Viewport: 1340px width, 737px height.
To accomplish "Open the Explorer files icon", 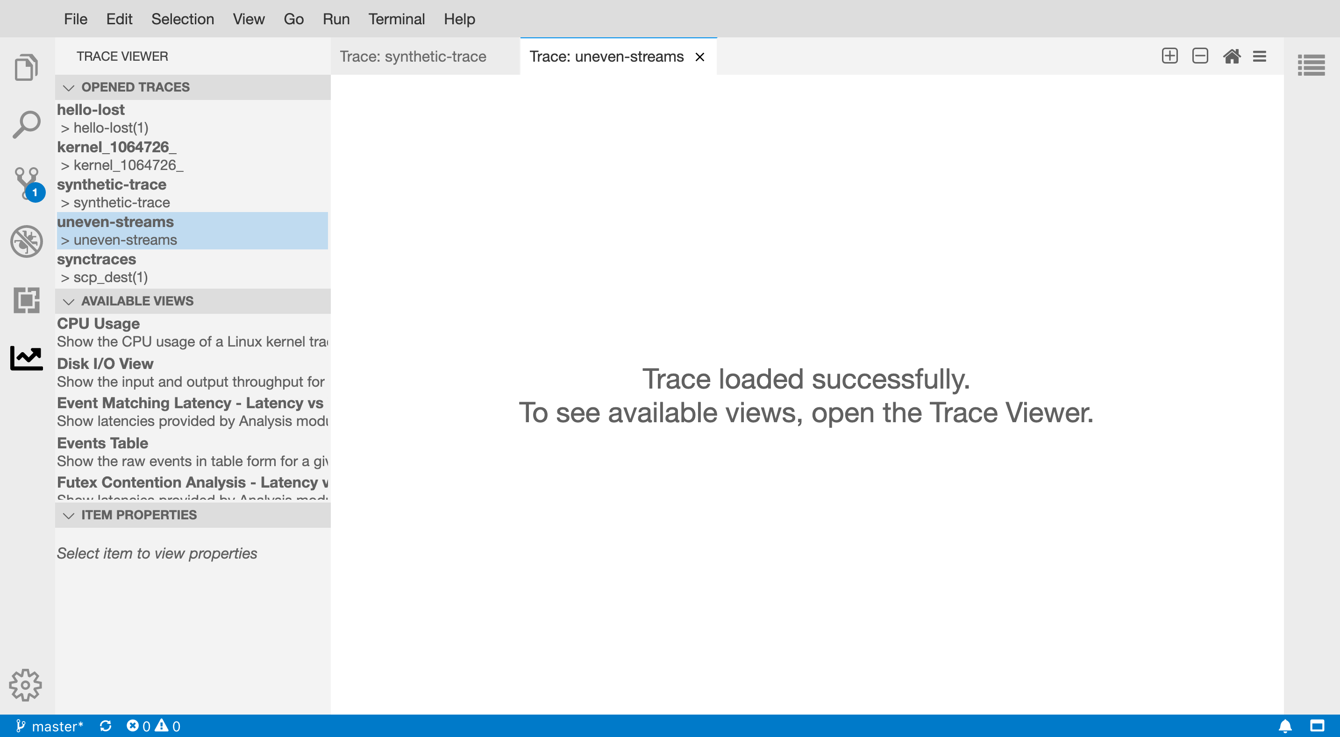I will tap(26, 67).
